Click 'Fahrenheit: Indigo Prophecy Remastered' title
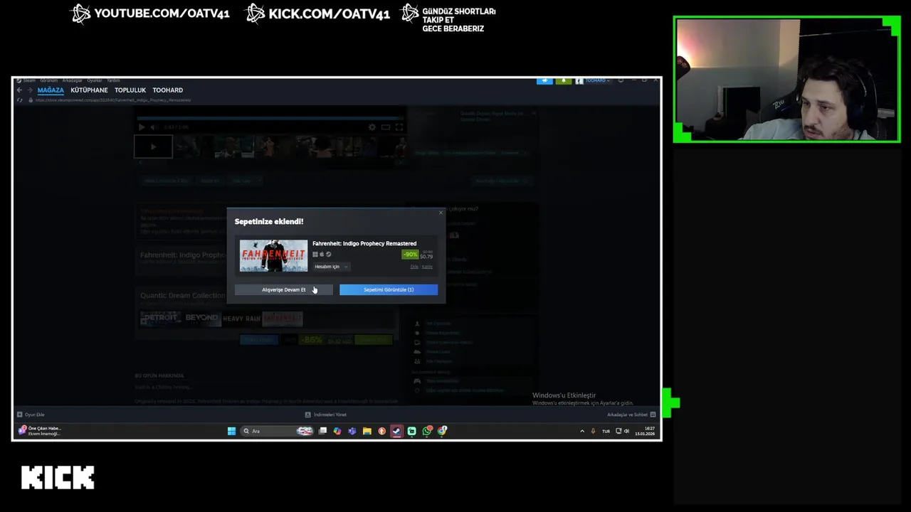The width and height of the screenshot is (911, 512). tap(364, 243)
